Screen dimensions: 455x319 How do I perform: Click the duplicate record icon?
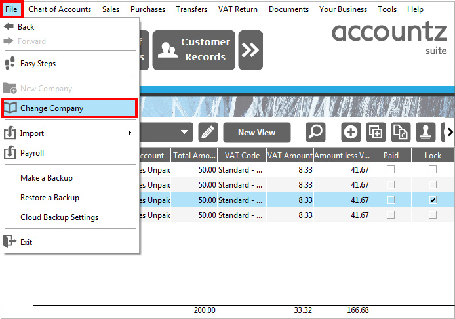coord(376,132)
